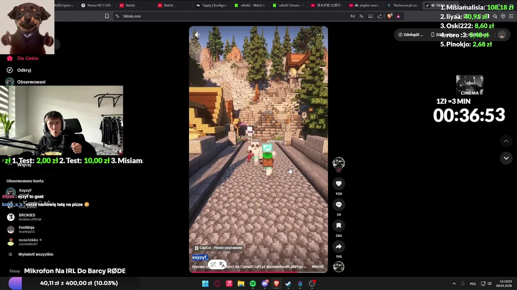Open site settings icon beside the URL

(117, 16)
